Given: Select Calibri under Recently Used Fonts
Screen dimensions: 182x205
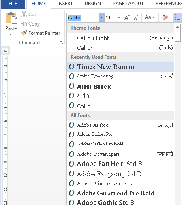Looking at the screenshot, I should tap(121, 106).
